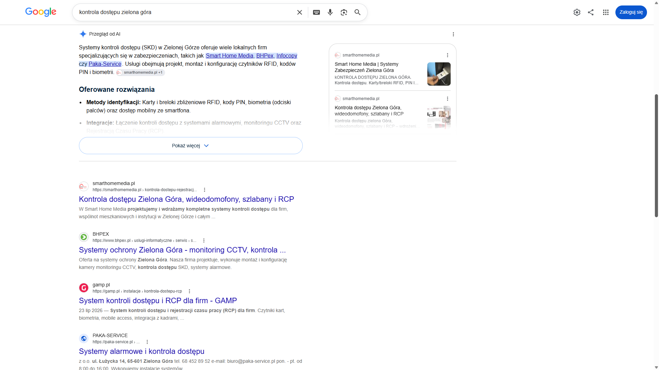This screenshot has width=659, height=370.
Task: Open result System kontroli dostępu i RCP GAMP
Action: (158, 301)
